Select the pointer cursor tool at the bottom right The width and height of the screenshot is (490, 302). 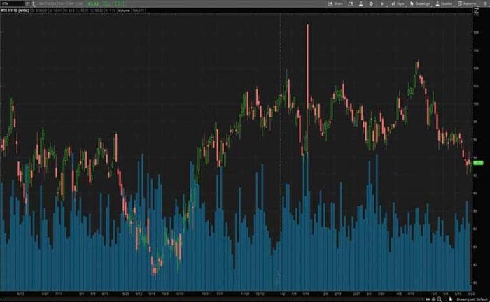point(451,299)
